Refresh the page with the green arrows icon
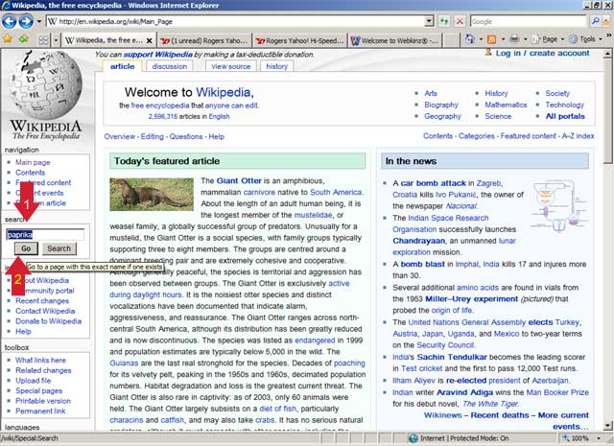Screen dimensions: 614x446 click(x=443, y=21)
